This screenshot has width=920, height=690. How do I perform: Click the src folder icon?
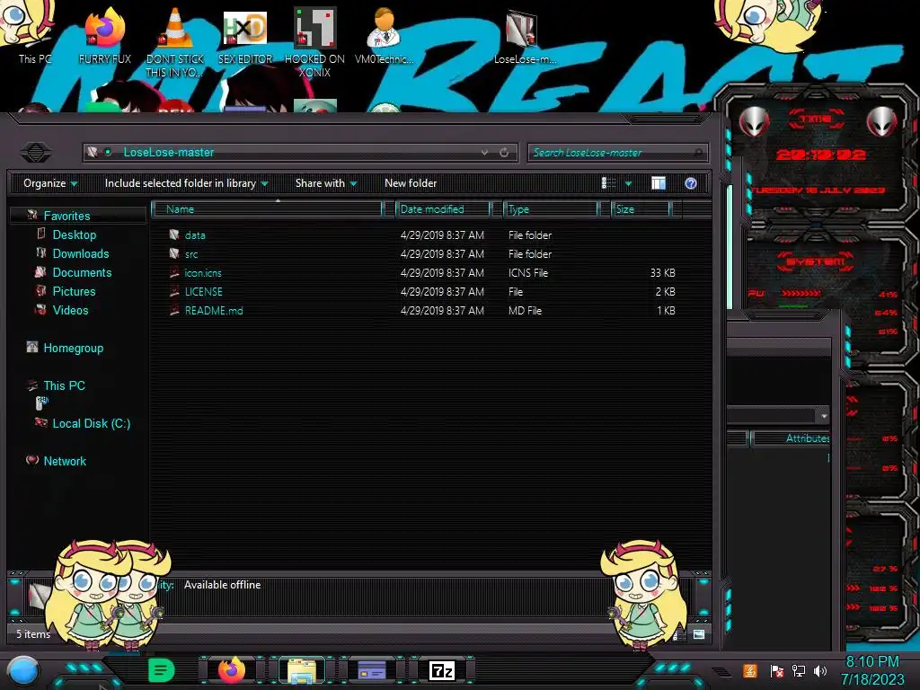(x=174, y=253)
